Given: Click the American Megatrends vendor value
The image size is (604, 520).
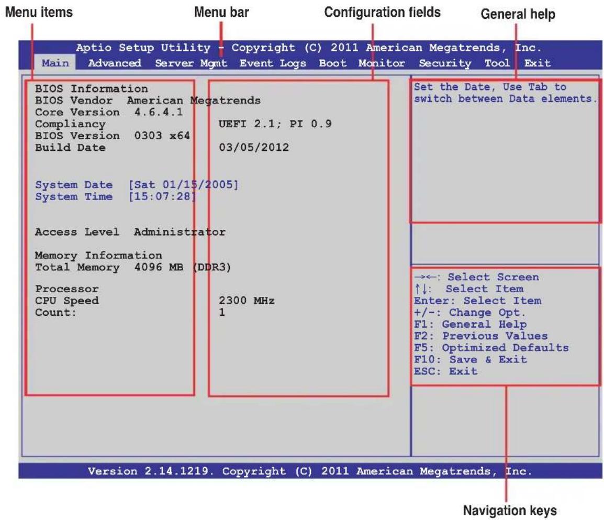Looking at the screenshot, I should tap(194, 101).
